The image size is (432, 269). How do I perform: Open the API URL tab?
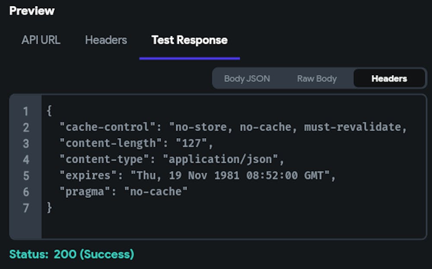coord(41,40)
